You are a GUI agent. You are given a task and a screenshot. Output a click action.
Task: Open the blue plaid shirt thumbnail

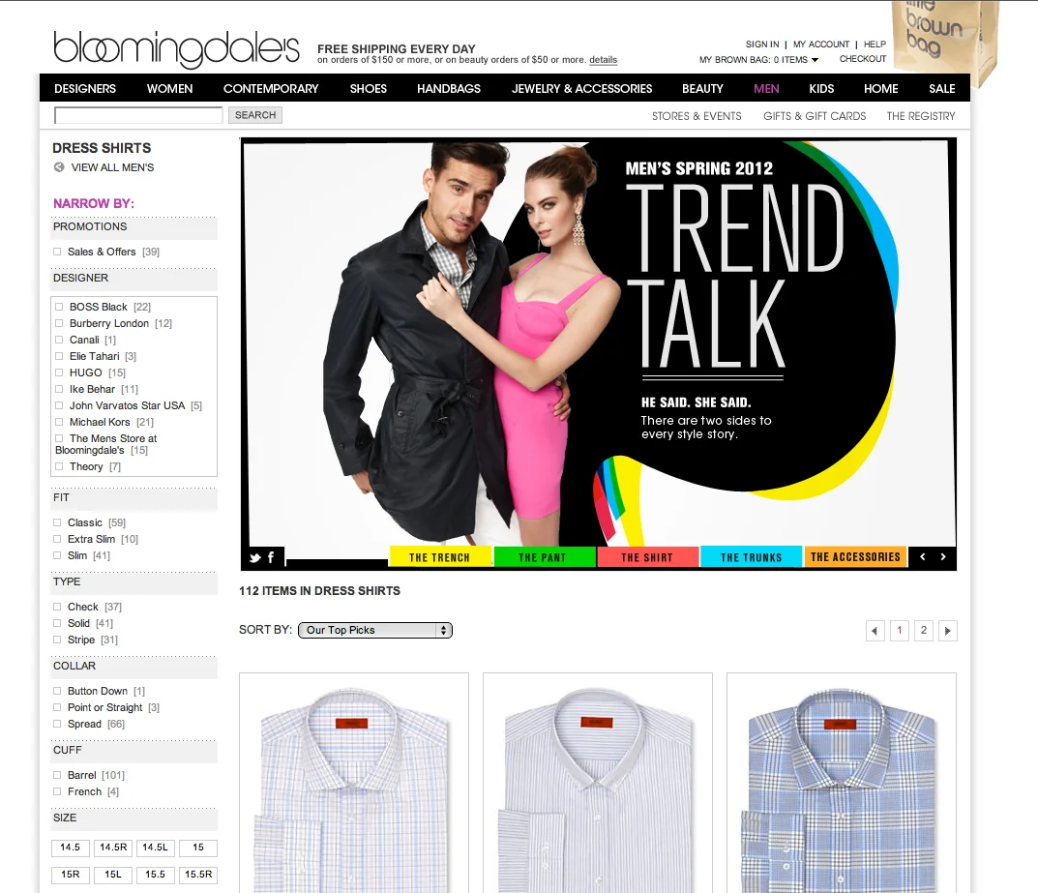point(842,783)
